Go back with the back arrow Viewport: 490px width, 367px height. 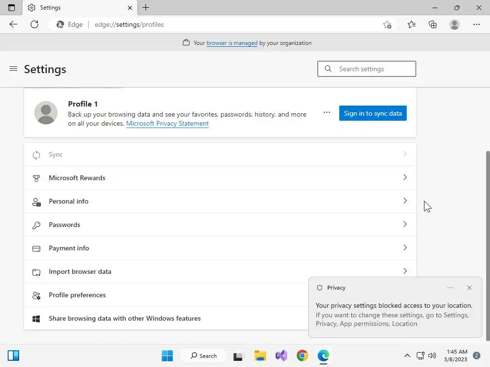coord(13,24)
